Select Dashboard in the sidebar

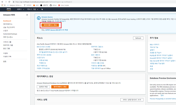pos(7,21)
